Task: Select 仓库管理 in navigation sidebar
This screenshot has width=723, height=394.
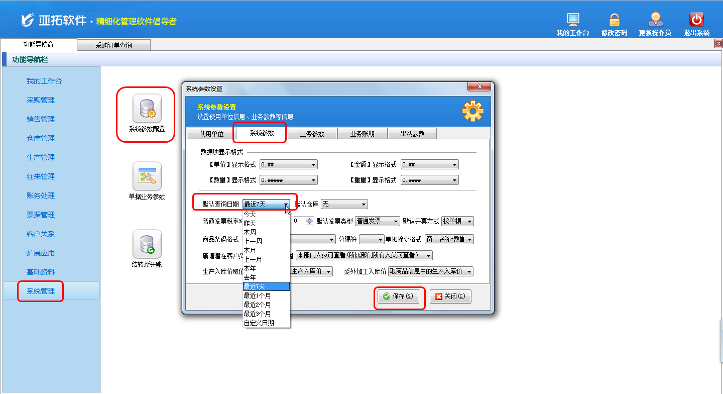Action: pyautogui.click(x=41, y=138)
